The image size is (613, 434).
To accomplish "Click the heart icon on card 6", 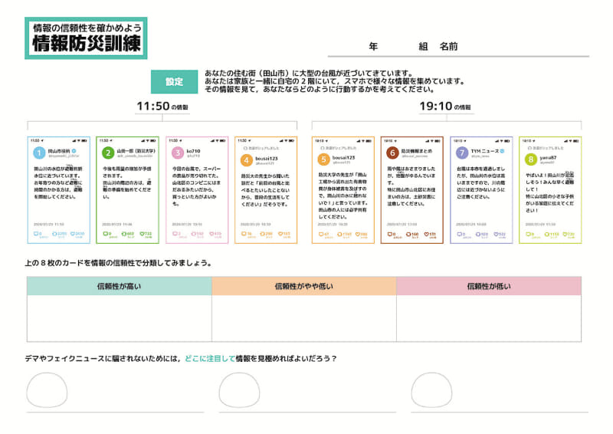I will click(427, 234).
